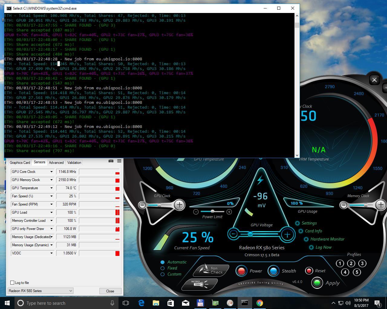
Task: Expand the Fan Speed (RPM) sensor dropdown
Action: (51, 204)
